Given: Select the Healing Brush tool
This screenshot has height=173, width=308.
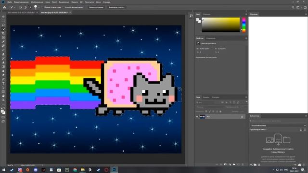Looking at the screenshot, I should pyautogui.click(x=3, y=46).
